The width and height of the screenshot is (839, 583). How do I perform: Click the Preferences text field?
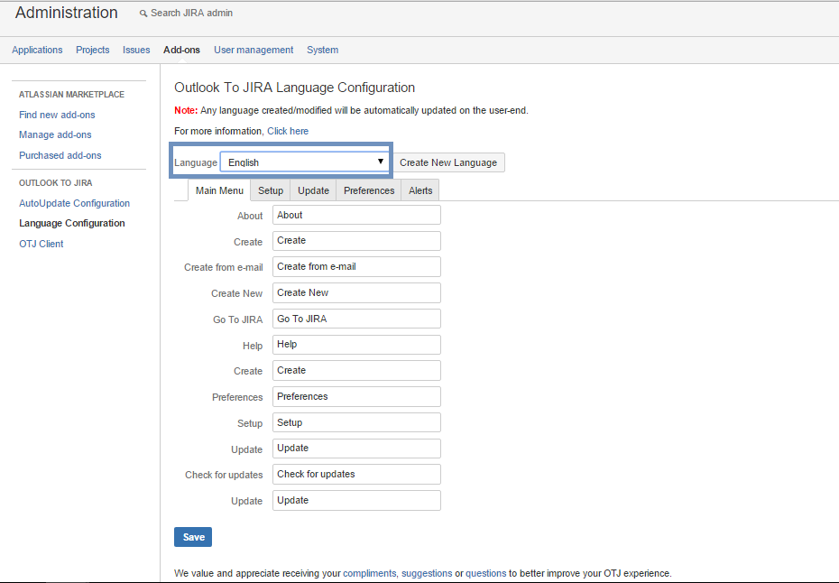point(357,397)
